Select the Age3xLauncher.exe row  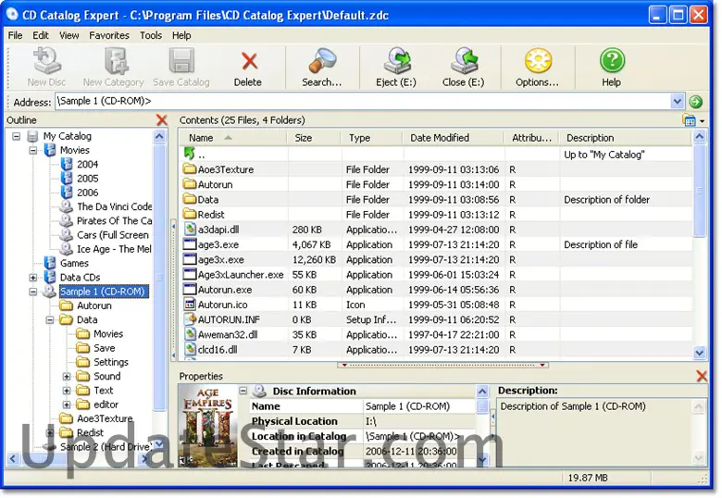[x=436, y=275]
